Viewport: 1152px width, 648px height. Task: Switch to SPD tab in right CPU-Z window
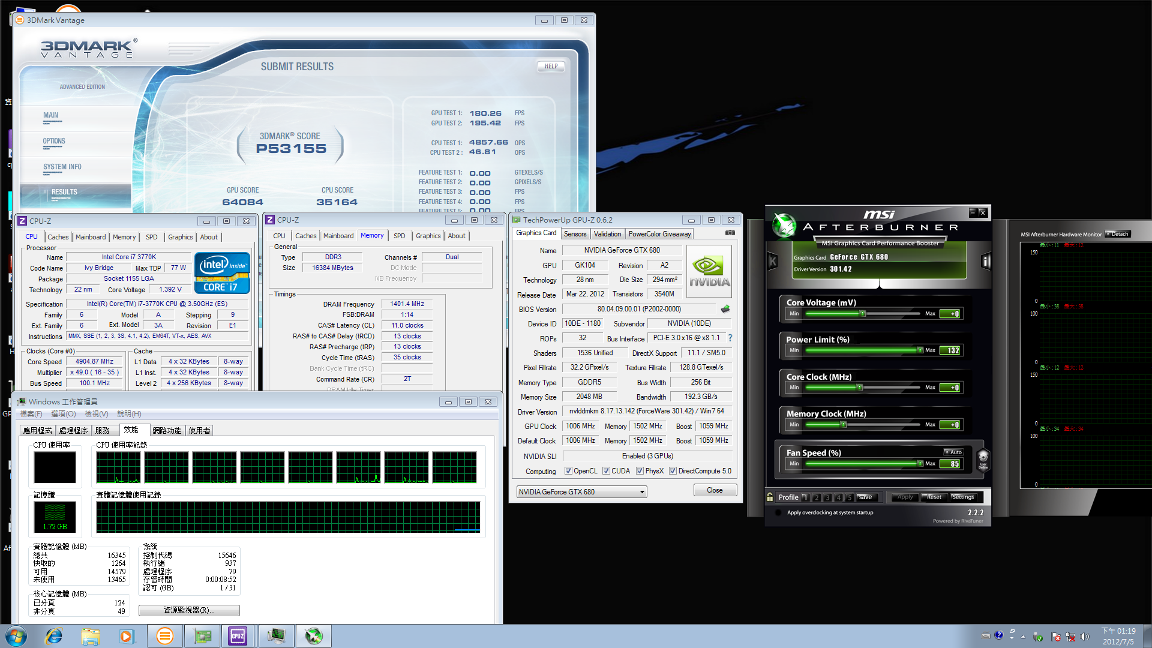tap(400, 236)
